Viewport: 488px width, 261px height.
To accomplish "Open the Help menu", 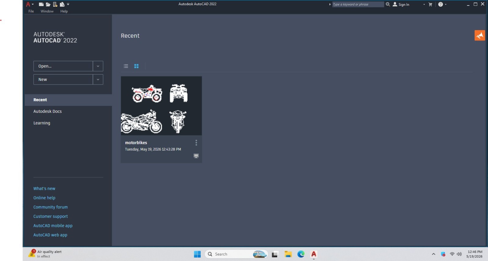I will pyautogui.click(x=64, y=11).
